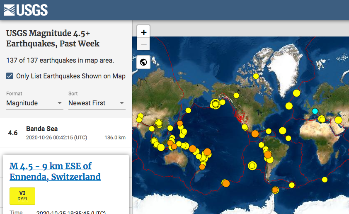The image size is (349, 214).
Task: Click the yellow marker near Iceland
Action: click(296, 93)
